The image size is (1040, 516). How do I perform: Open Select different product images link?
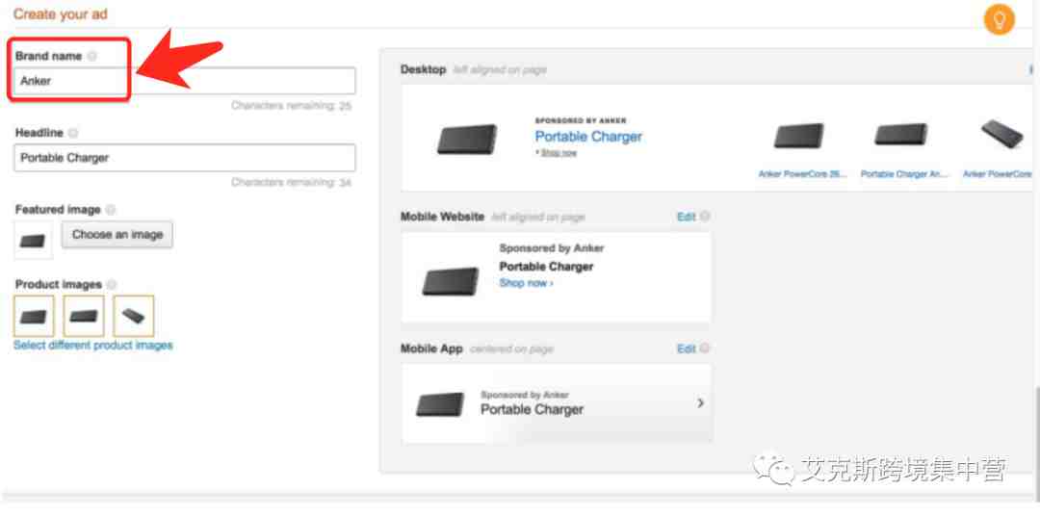pos(92,346)
